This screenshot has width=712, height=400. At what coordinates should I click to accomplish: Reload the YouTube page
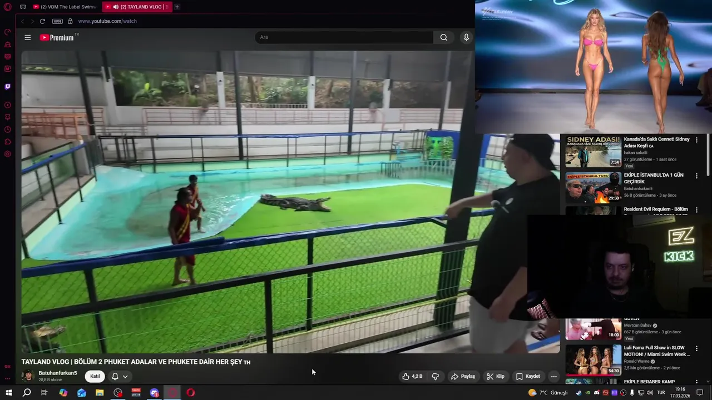pyautogui.click(x=42, y=21)
